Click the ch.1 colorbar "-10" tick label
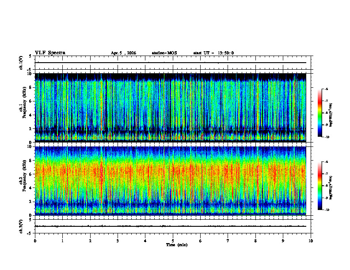This screenshot has width=350, height=270. tap(327, 137)
